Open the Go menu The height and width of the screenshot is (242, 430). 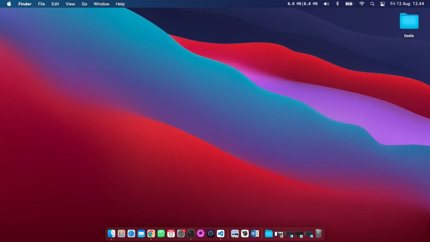point(84,4)
